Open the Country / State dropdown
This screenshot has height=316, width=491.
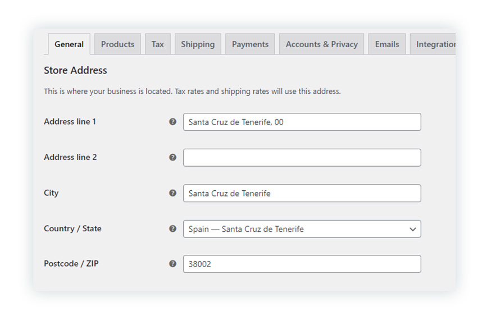[x=302, y=229]
